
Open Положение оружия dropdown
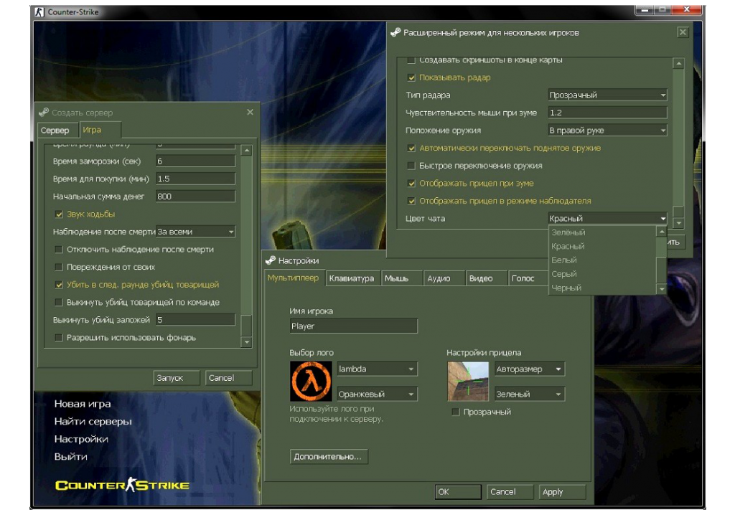coord(607,131)
